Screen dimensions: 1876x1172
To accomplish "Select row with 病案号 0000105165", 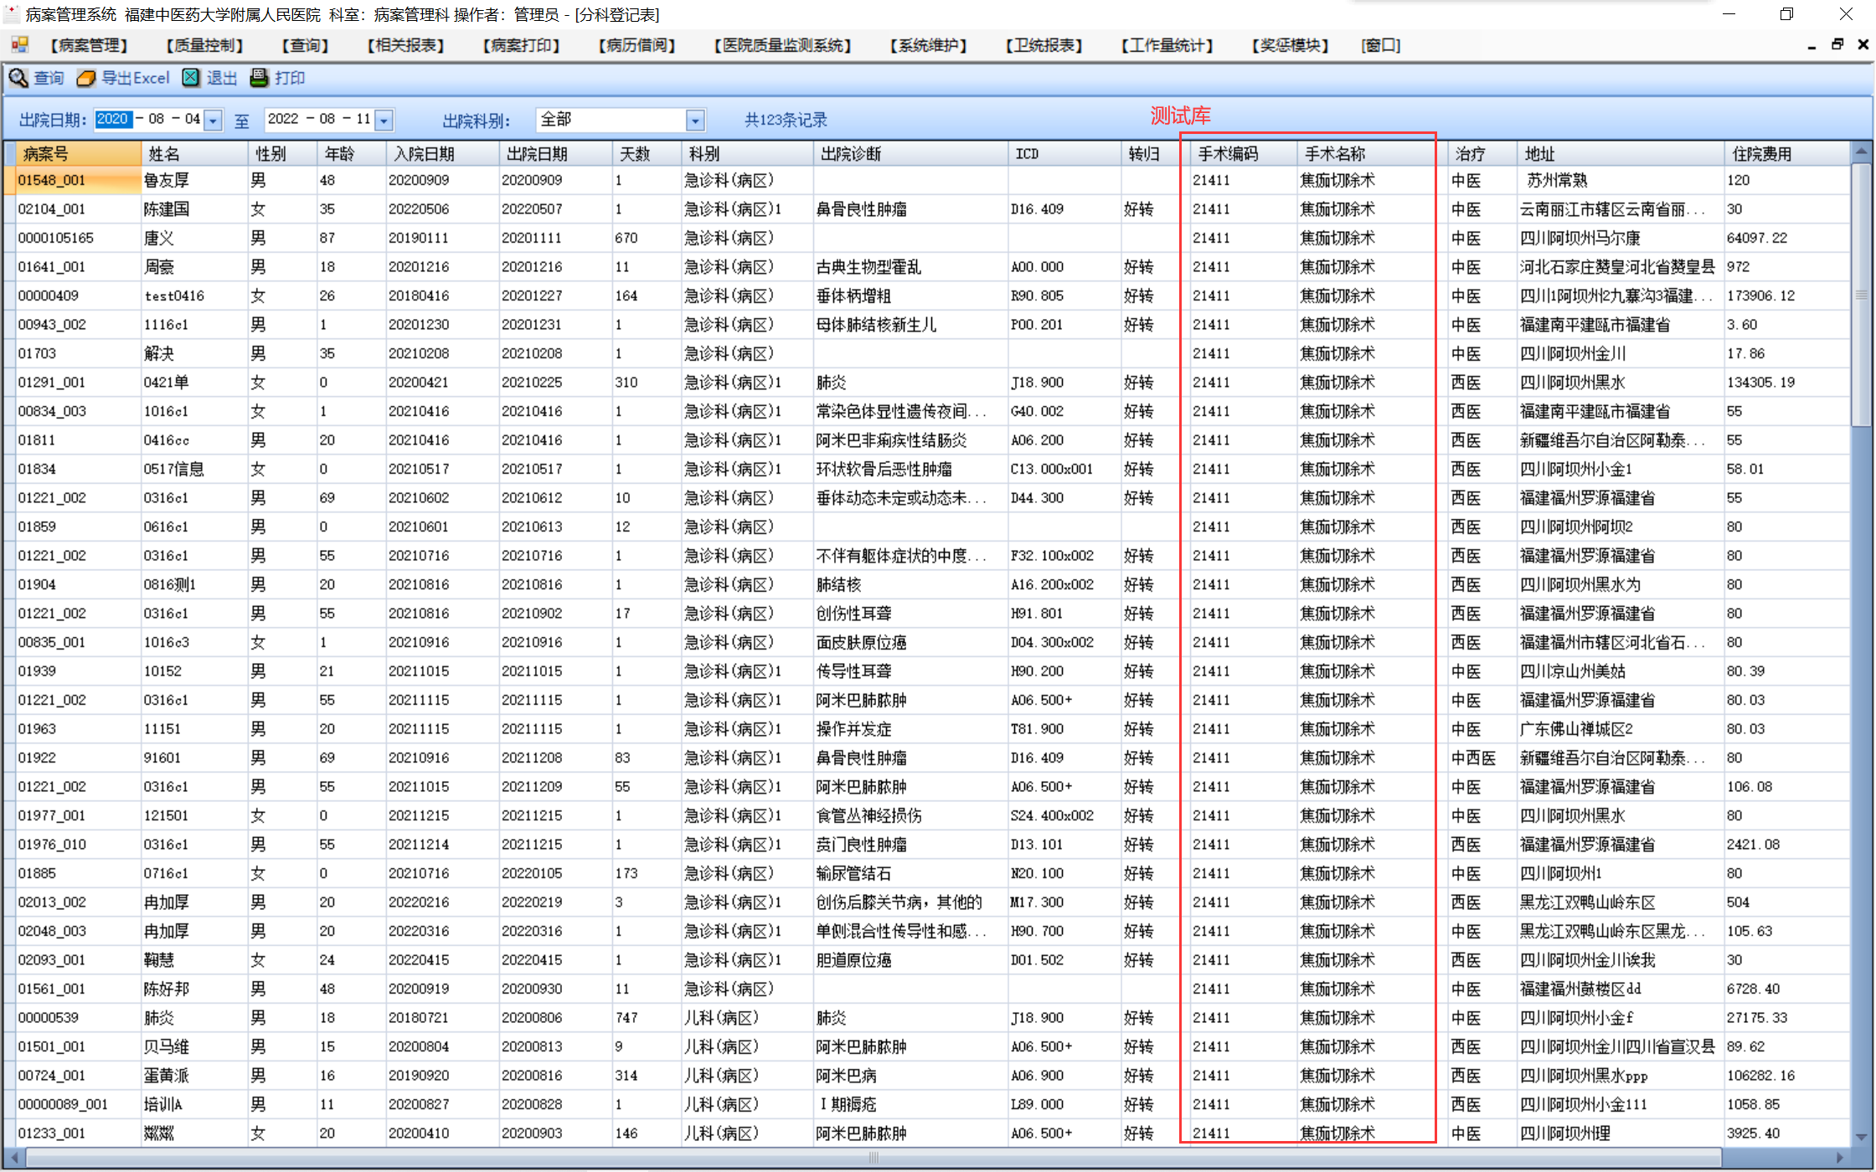I will (56, 238).
